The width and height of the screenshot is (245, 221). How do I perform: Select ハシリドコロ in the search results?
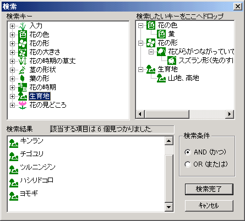[x=37, y=180]
